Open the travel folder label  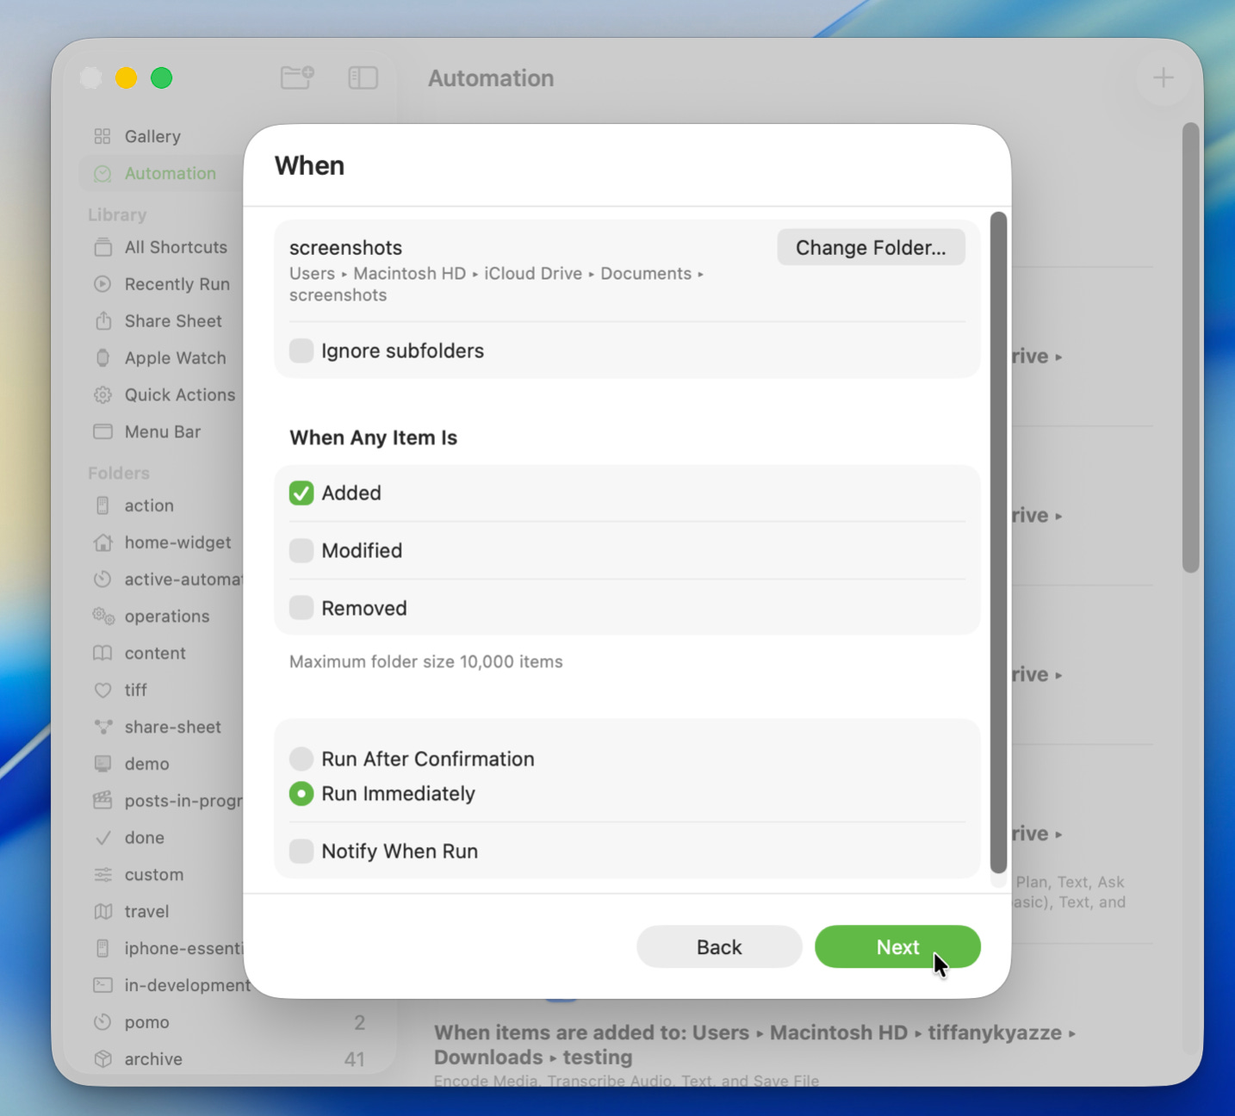pyautogui.click(x=147, y=911)
